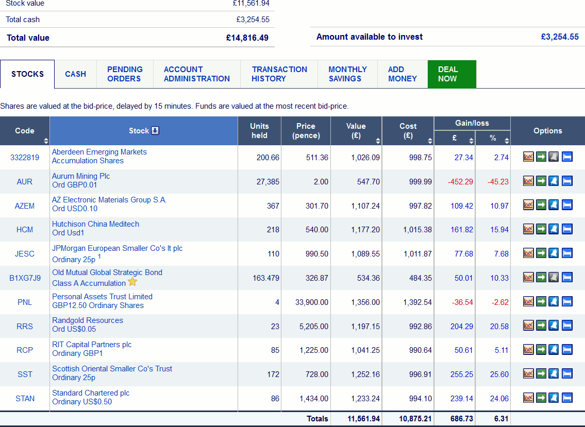This screenshot has width=585, height=427.
Task: Click the Personal Assets price 33,900.00
Action: pos(312,302)
